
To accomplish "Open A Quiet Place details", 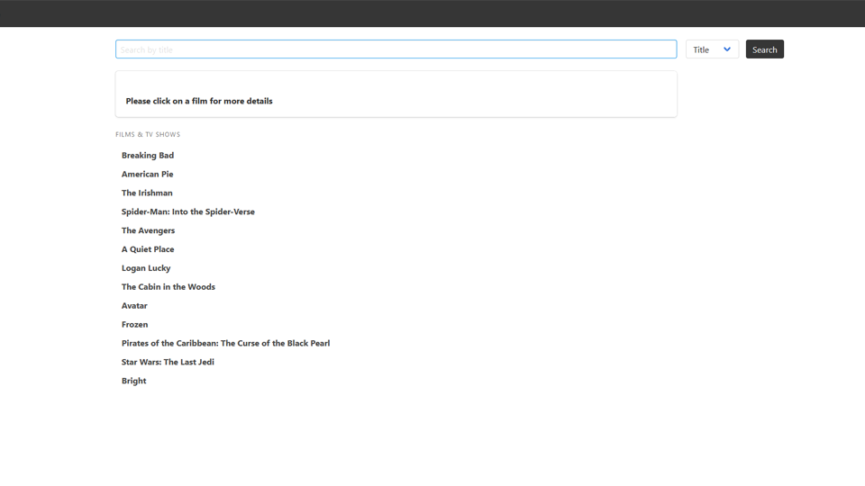I will [x=148, y=249].
